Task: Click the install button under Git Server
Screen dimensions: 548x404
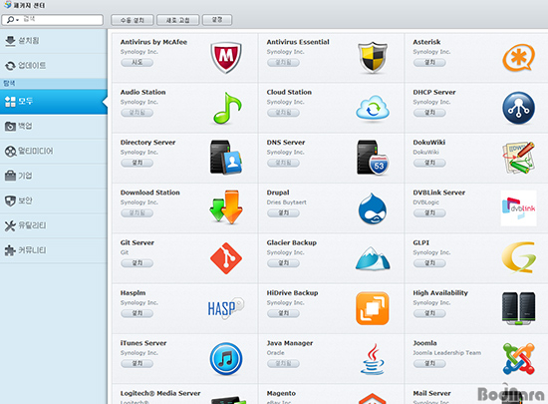Action: coord(137,263)
